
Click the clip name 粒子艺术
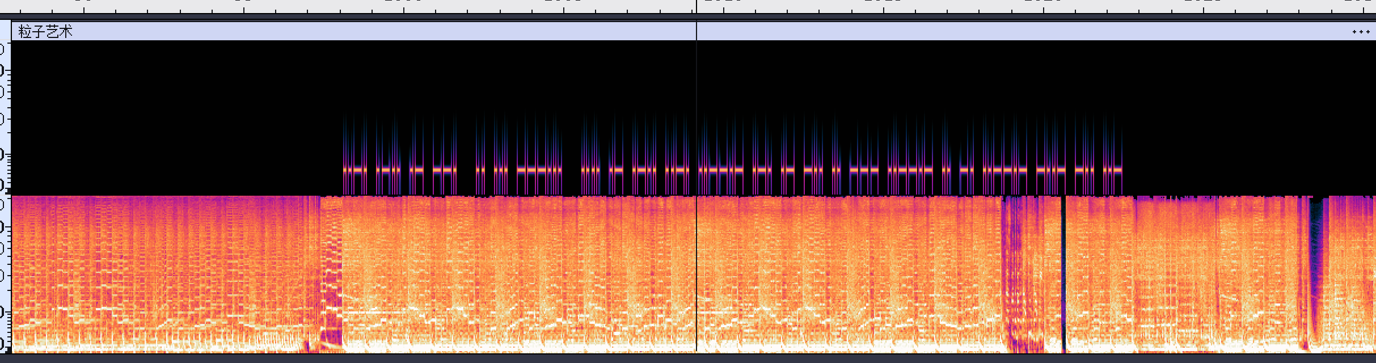point(45,32)
